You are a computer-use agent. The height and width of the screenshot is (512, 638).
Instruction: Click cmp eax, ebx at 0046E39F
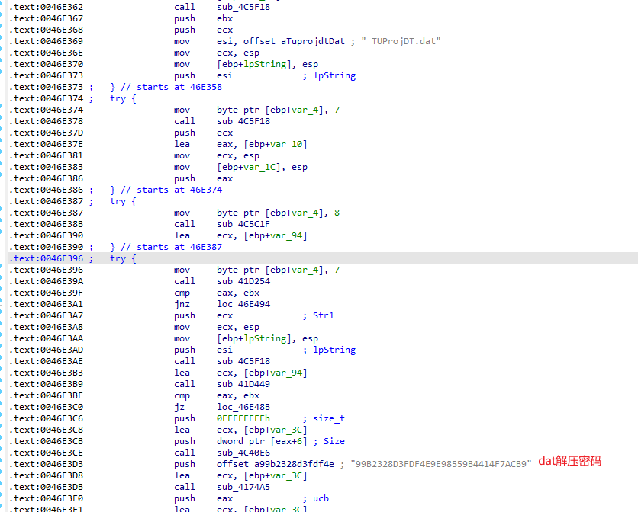[x=217, y=293]
